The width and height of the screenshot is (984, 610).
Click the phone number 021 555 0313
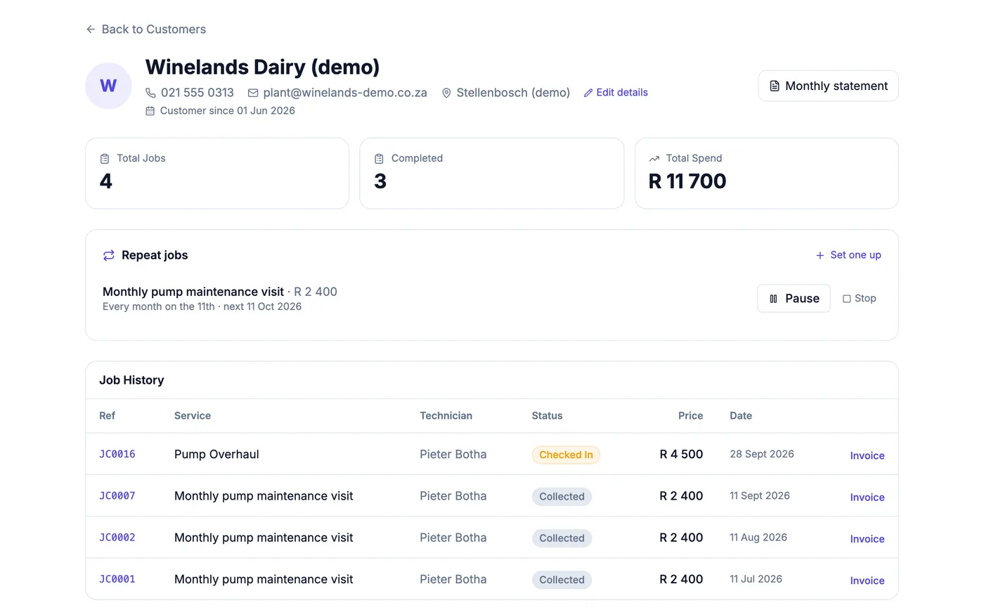pos(198,93)
